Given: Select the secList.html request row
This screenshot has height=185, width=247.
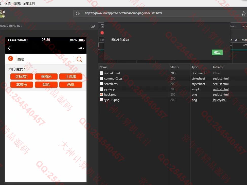Looking at the screenshot, I should 173,73.
